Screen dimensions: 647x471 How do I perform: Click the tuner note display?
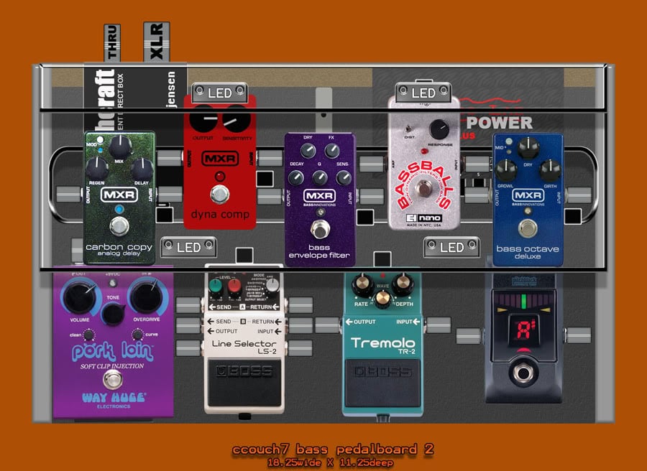pyautogui.click(x=523, y=331)
